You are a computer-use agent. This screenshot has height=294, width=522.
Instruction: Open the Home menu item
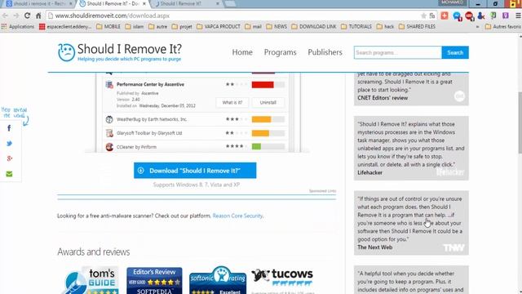tap(242, 52)
